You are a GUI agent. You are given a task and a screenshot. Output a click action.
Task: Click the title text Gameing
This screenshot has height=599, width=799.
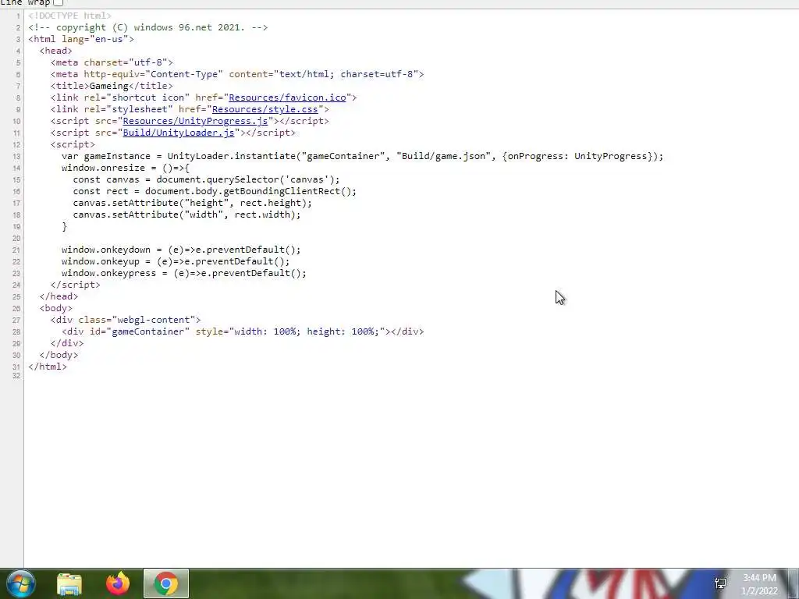click(x=109, y=86)
